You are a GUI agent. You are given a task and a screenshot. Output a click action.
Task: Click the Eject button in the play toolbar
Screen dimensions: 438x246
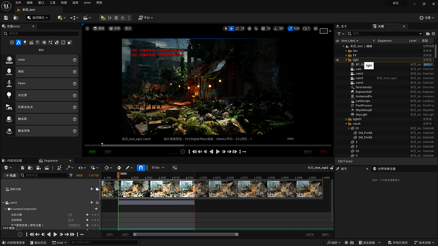click(123, 18)
